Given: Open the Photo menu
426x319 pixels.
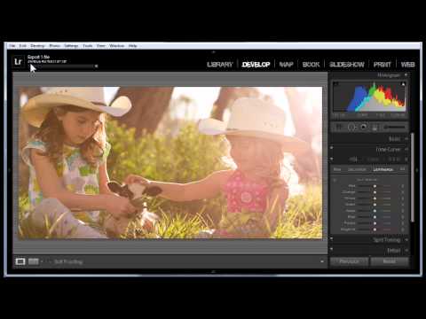Looking at the screenshot, I should click(x=55, y=46).
